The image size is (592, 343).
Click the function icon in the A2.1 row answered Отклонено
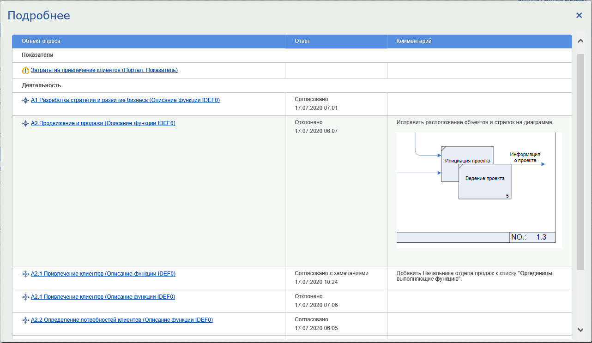pos(25,297)
